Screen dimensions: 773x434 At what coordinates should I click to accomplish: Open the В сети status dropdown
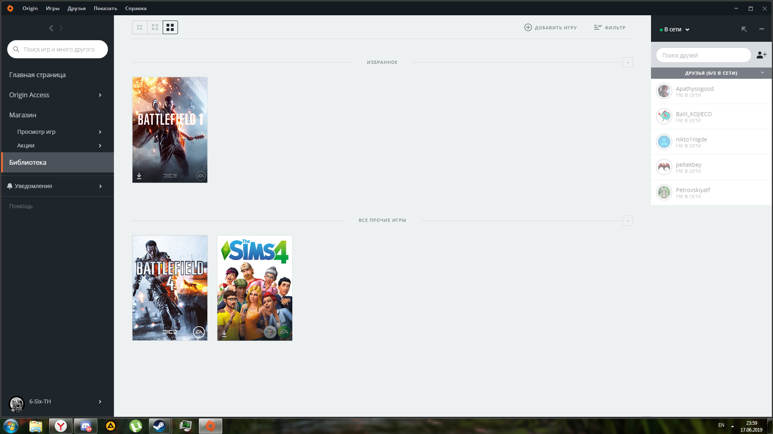pos(675,29)
